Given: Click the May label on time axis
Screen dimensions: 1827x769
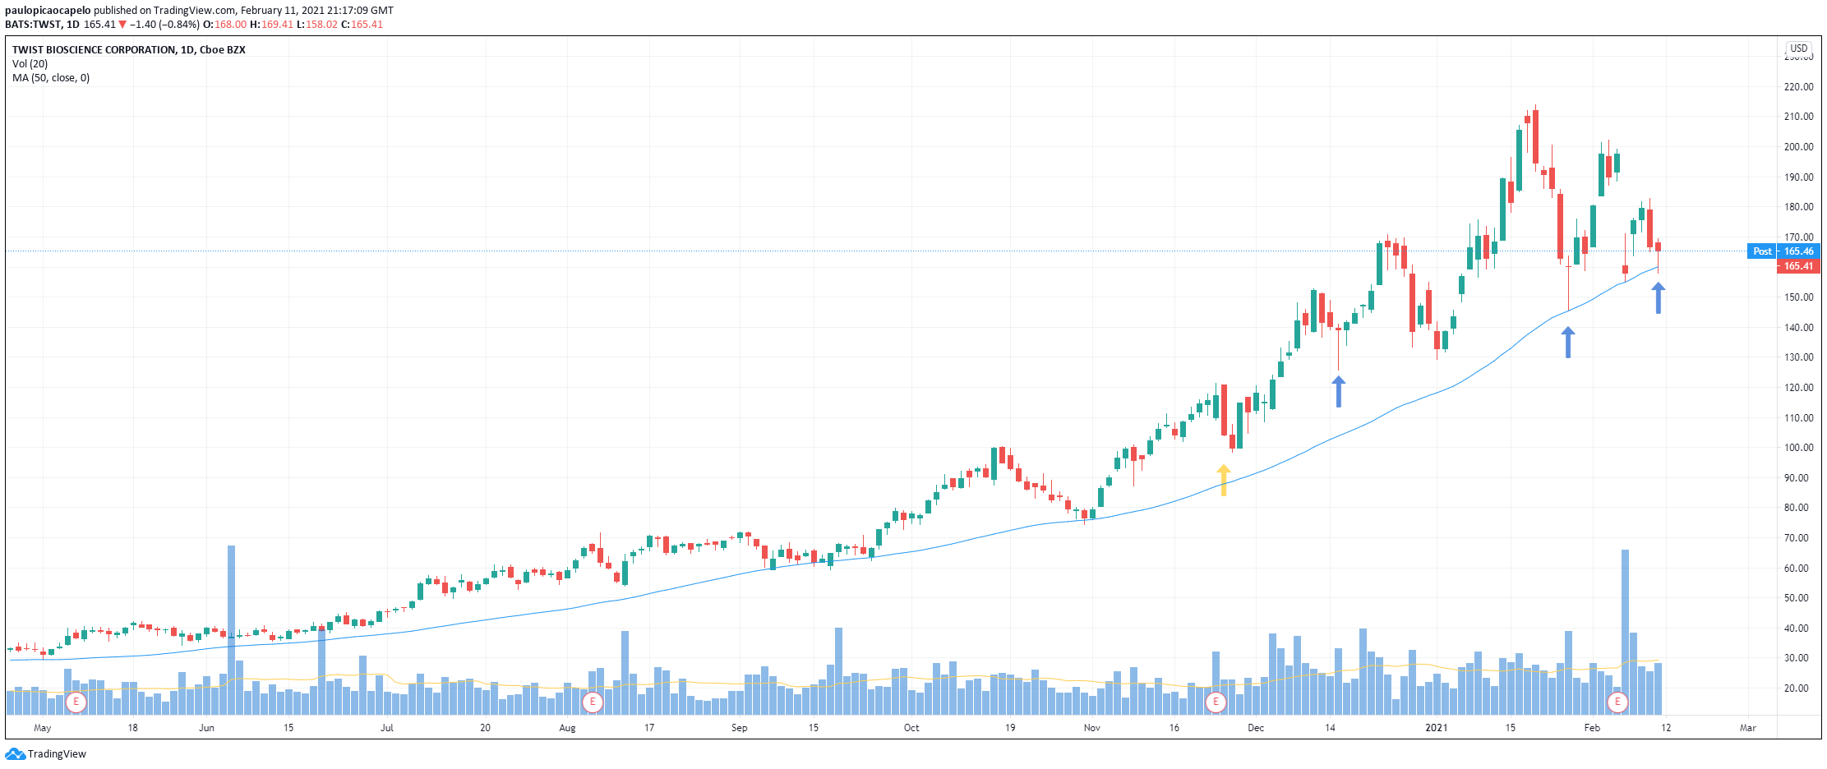Looking at the screenshot, I should 42,728.
